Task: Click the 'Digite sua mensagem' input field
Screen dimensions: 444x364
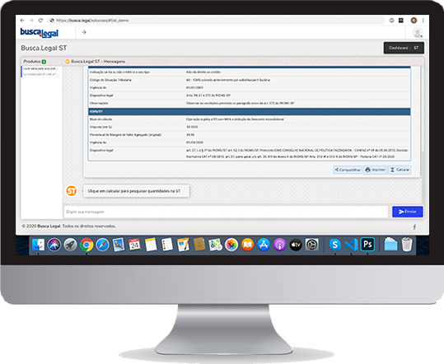Action: pyautogui.click(x=226, y=212)
